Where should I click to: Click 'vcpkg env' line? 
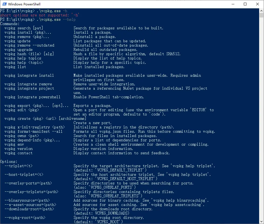(14, 145)
